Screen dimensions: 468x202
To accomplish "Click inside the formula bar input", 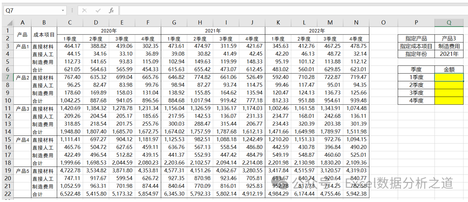I will tap(293, 11).
